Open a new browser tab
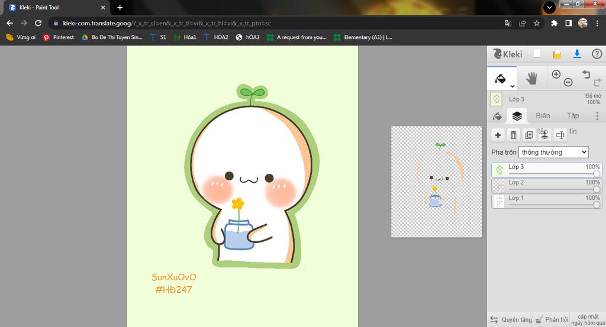The height and width of the screenshot is (327, 606). 120,7
